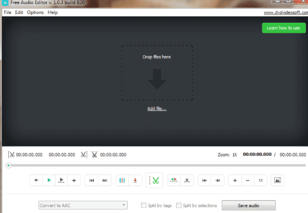Click the playback position slider handle

pyautogui.click(x=8, y=166)
